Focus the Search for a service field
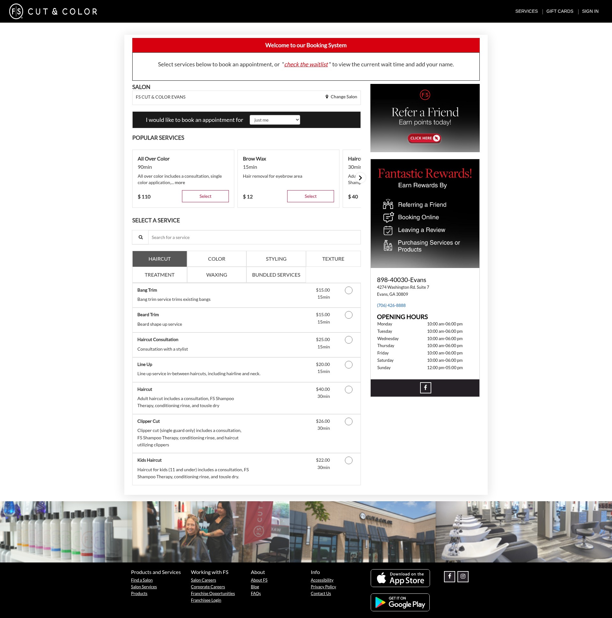Image resolution: width=612 pixels, height=618 pixels. [x=254, y=237]
